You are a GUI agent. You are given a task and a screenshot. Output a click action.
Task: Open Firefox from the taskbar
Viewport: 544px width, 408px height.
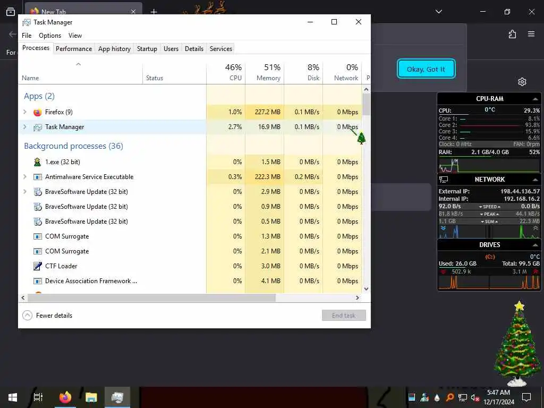(65, 397)
